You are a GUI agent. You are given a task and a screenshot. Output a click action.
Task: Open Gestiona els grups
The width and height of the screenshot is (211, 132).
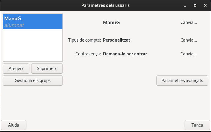pyautogui.click(x=33, y=81)
